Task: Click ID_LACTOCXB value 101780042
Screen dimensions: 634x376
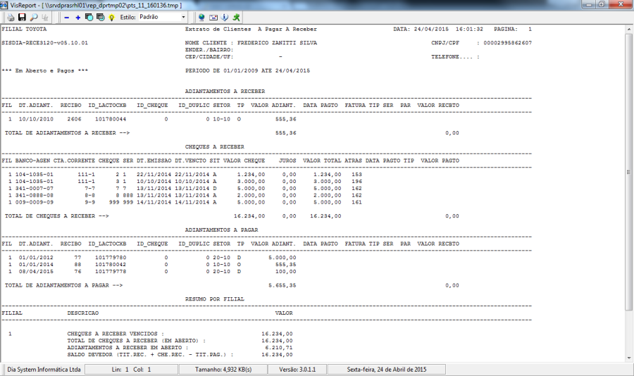Action: click(111, 265)
